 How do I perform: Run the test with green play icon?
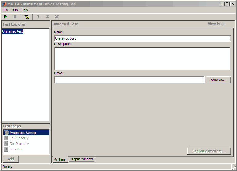6,17
